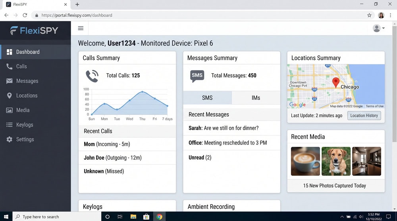Viewport: 397px width, 221px height.
Task: Open the Chrome three-dot menu
Action: pos(390,15)
